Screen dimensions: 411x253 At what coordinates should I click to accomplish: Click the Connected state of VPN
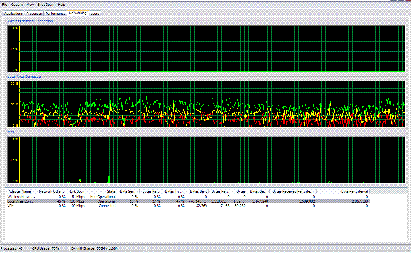pyautogui.click(x=107, y=206)
